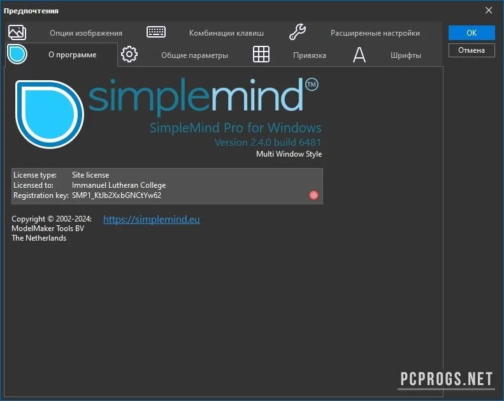This screenshot has width=504, height=401.
Task: Click the registration key SMP1_KtJb2XxbGNCtYw62
Action: point(117,195)
